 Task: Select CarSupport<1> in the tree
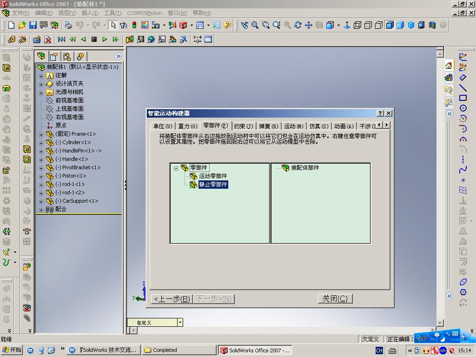point(77,201)
